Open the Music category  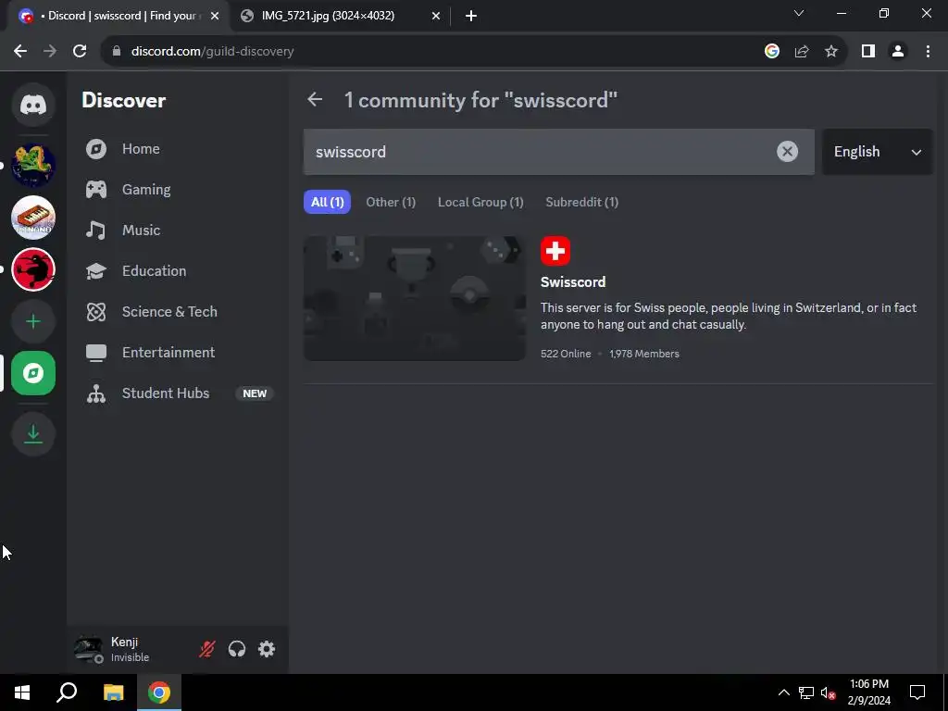pyautogui.click(x=177, y=231)
